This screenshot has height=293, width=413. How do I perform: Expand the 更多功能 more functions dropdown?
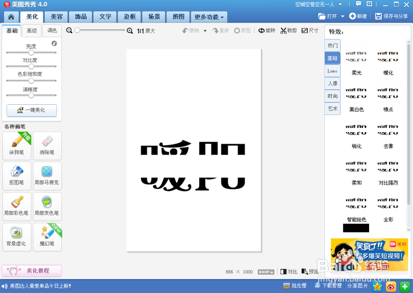[209, 17]
